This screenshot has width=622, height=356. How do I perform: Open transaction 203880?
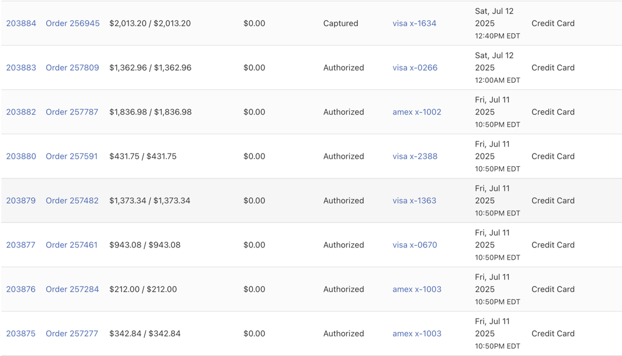21,156
